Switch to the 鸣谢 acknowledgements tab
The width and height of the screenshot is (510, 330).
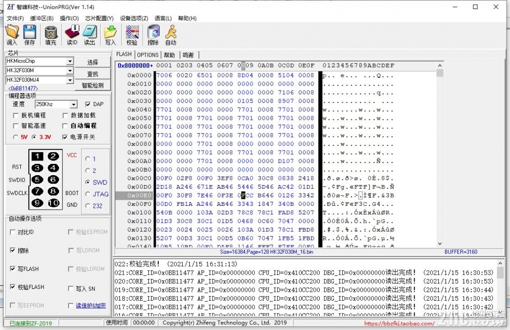point(188,55)
